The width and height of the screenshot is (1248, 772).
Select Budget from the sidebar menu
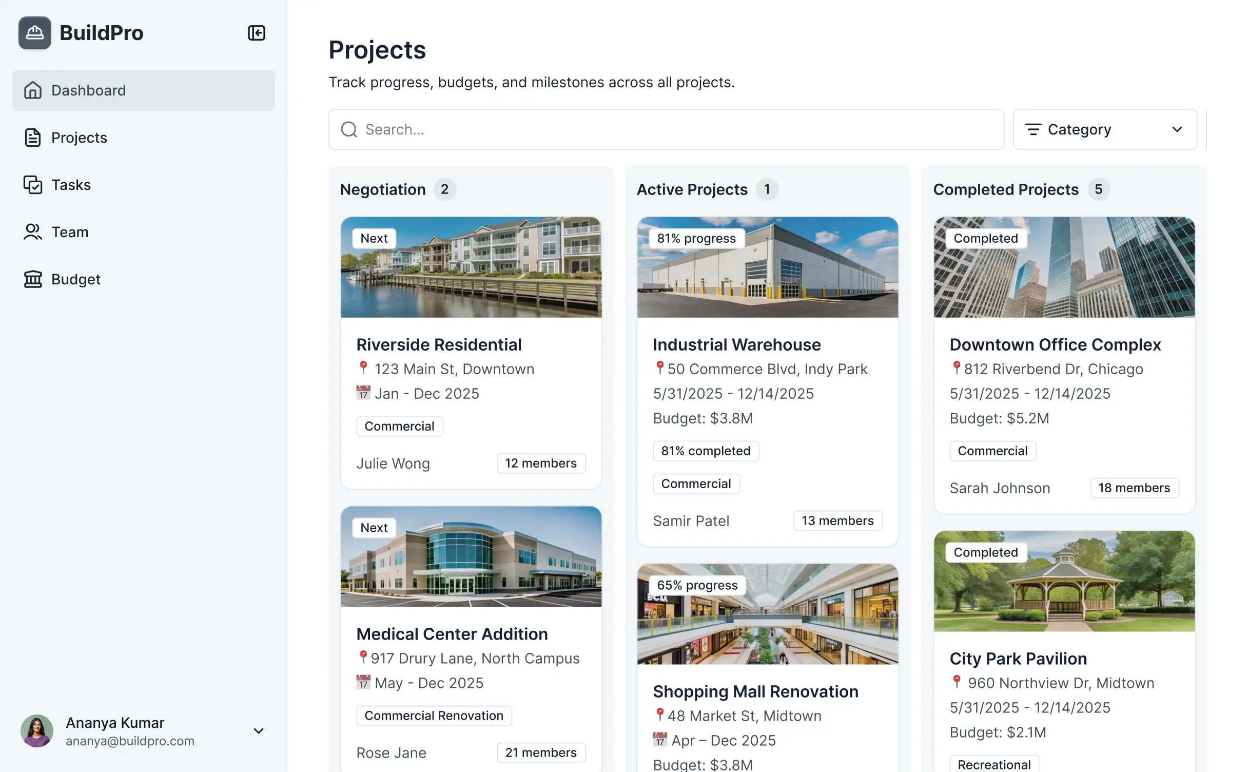click(75, 279)
